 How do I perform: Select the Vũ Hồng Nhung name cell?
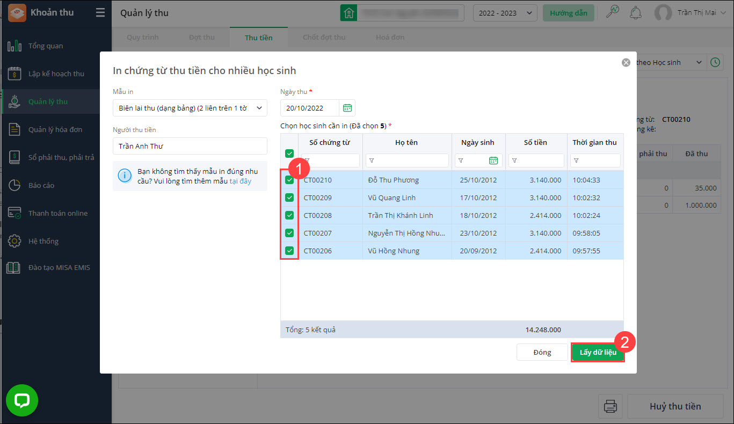[407, 251]
